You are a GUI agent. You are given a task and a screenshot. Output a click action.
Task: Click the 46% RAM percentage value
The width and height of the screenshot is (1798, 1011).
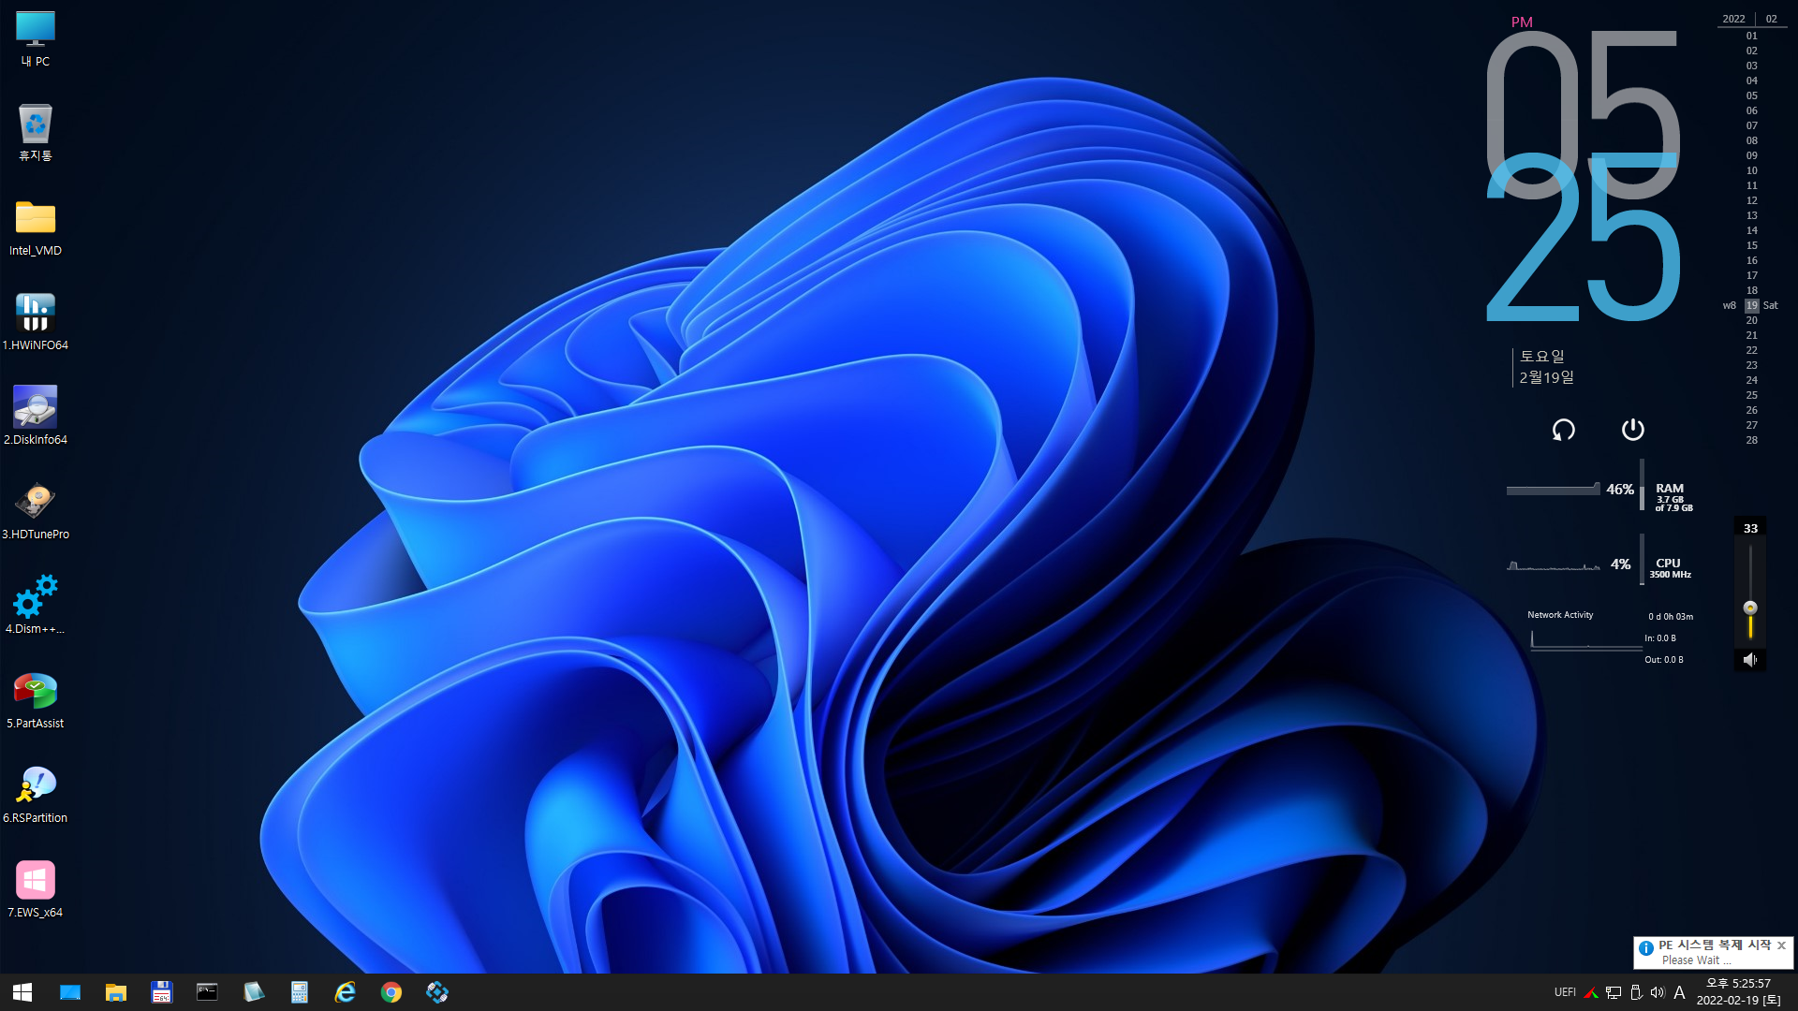click(1620, 490)
